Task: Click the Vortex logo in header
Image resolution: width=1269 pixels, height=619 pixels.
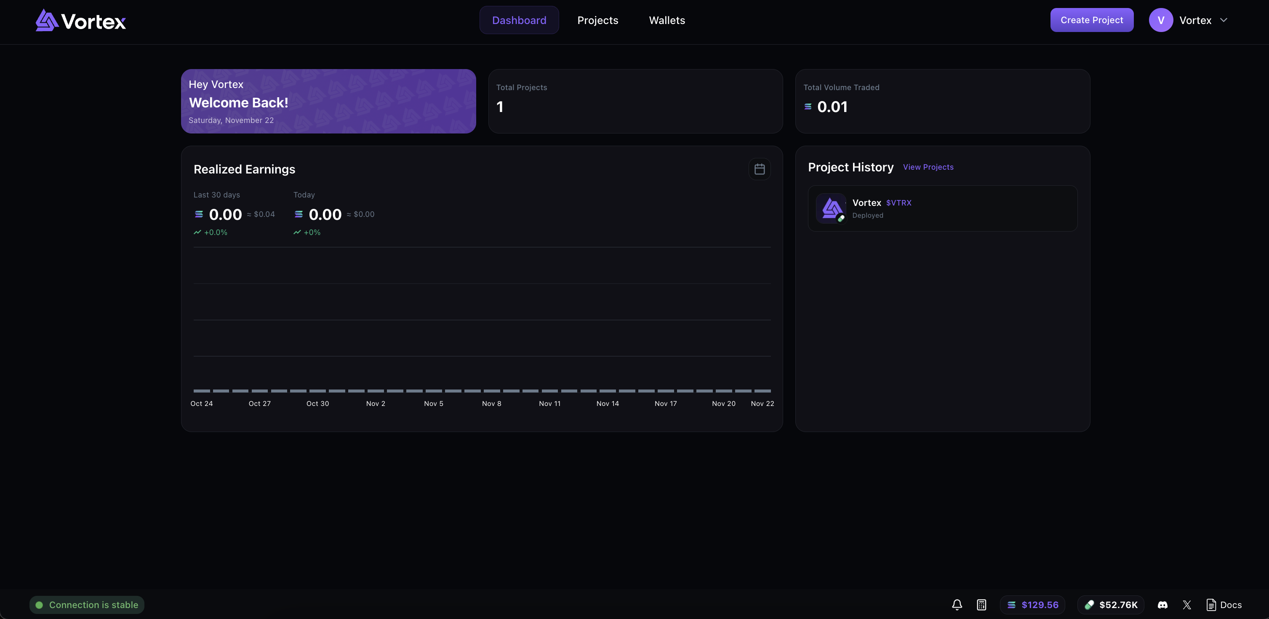Action: [81, 21]
